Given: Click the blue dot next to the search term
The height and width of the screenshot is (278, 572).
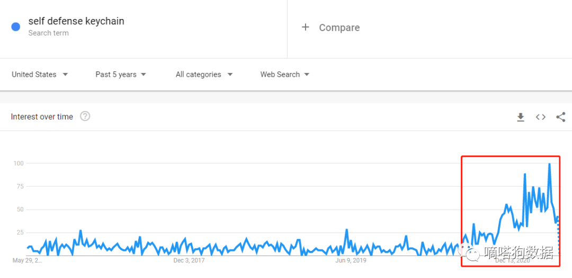Looking at the screenshot, I should click(x=16, y=26).
